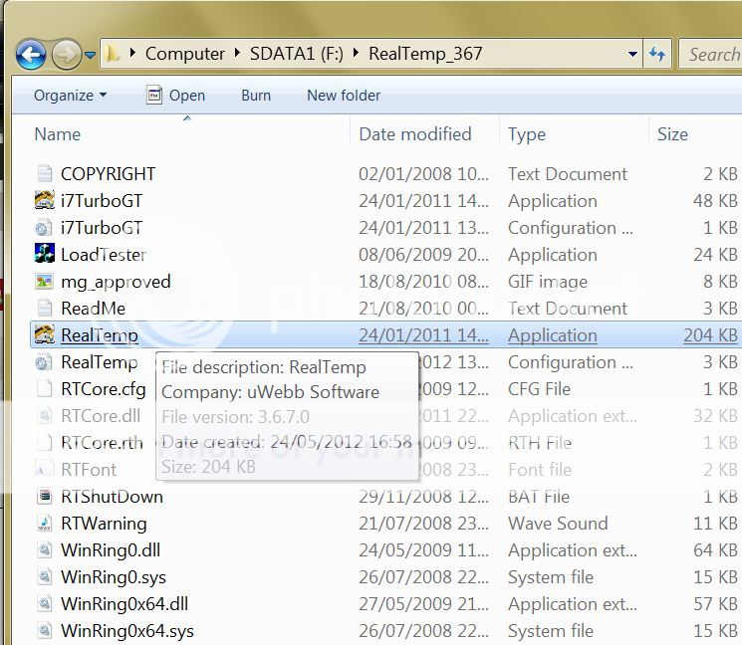Expand the arrow before Computer in breadcrumb
742x645 pixels.
click(132, 53)
